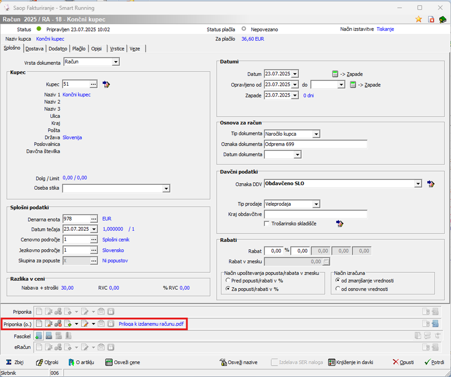Screen dimensions: 451x377
Task: Click blue arrow icon at right of Priponka (o.)
Action: coord(435,324)
